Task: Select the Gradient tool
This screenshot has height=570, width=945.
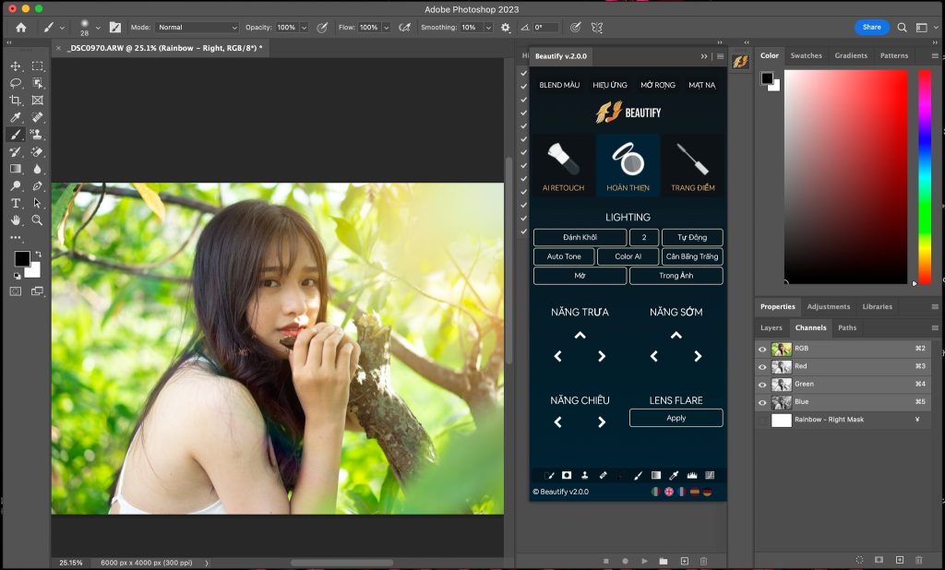Action: pyautogui.click(x=15, y=167)
